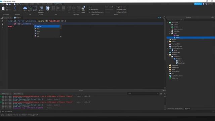Click the Paste clipboard icon
The image size is (215, 121).
[3, 8]
